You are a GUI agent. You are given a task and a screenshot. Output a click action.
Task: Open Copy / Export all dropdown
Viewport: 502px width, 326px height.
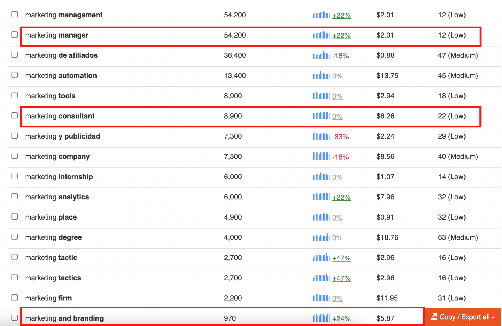click(463, 317)
